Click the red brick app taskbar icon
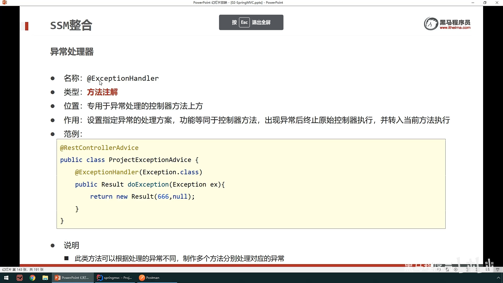The height and width of the screenshot is (283, 503). click(x=20, y=278)
